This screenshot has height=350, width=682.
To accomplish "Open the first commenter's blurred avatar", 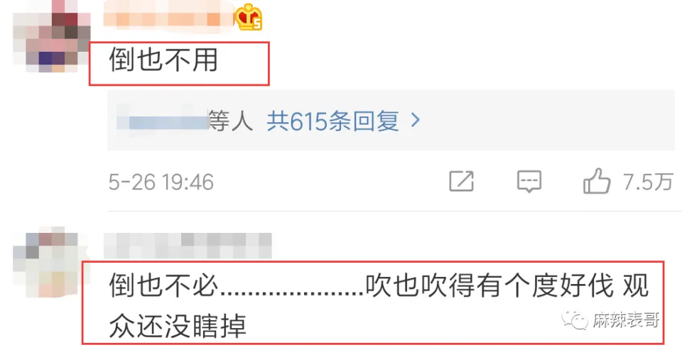I will [51, 38].
